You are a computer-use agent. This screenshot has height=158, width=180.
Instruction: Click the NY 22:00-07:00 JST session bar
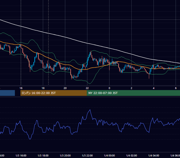(133, 93)
